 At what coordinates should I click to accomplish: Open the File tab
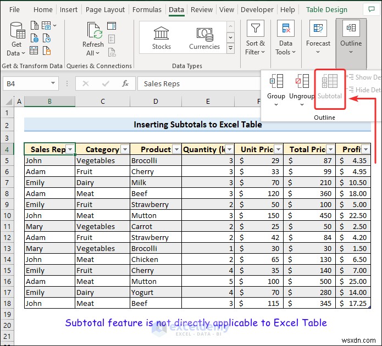tap(14, 9)
